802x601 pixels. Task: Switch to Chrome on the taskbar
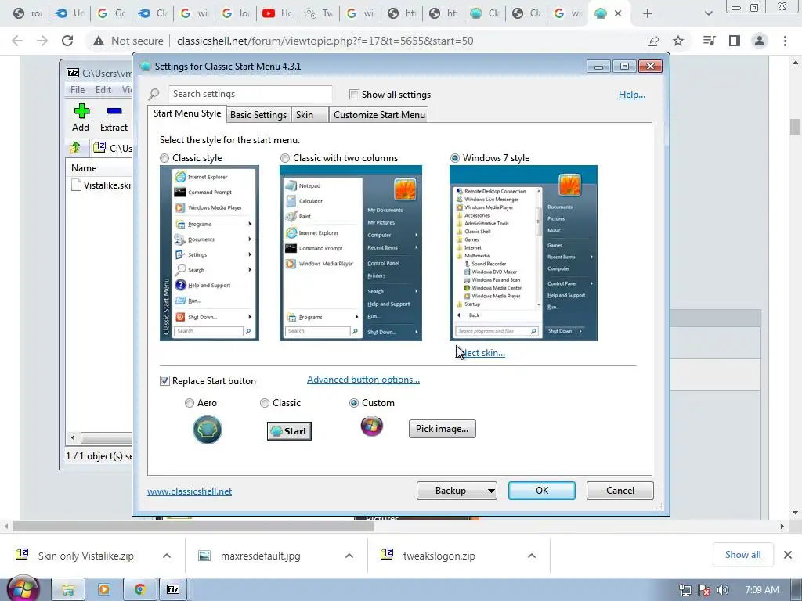[x=139, y=589]
